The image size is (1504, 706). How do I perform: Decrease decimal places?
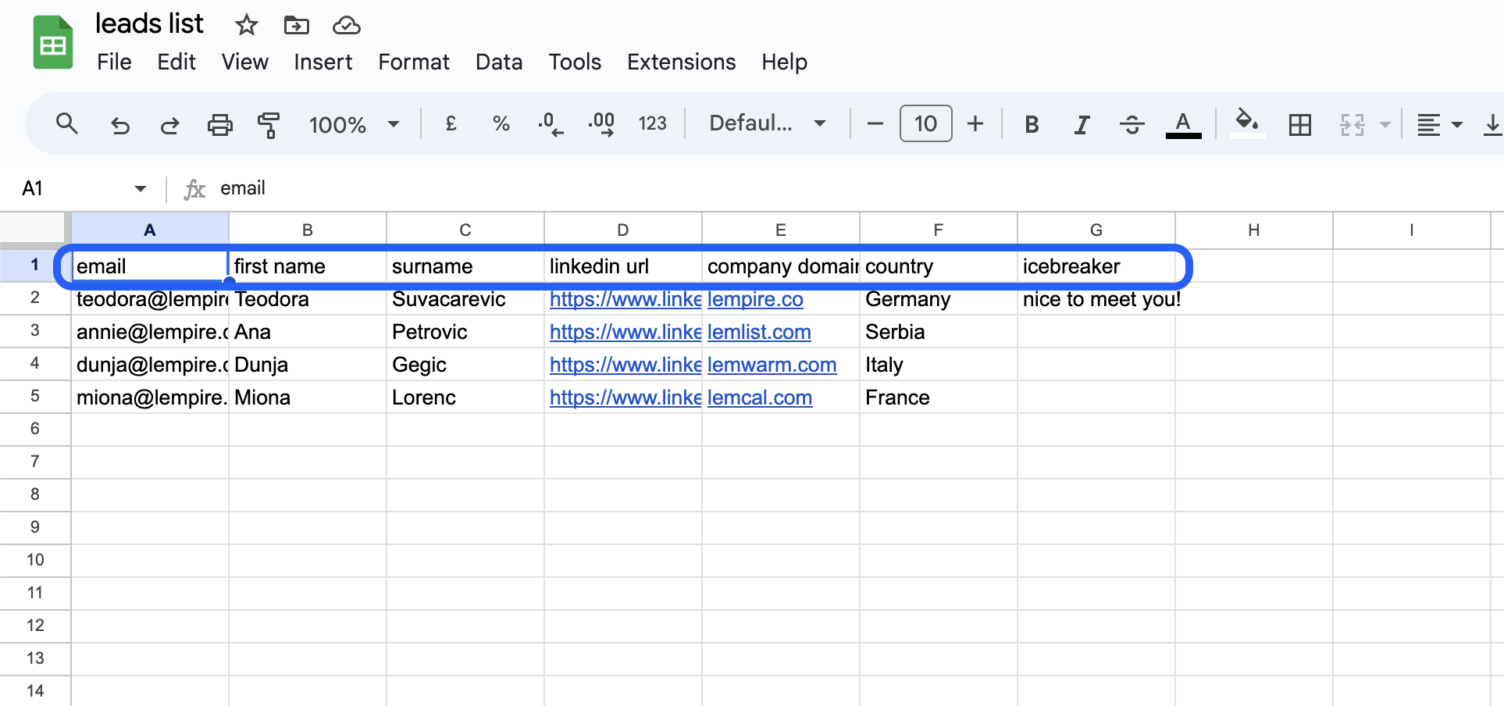coord(551,123)
